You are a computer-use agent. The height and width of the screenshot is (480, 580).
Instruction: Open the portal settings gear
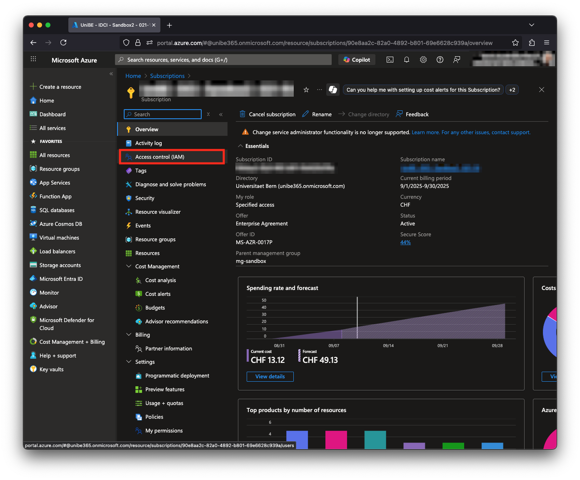423,60
